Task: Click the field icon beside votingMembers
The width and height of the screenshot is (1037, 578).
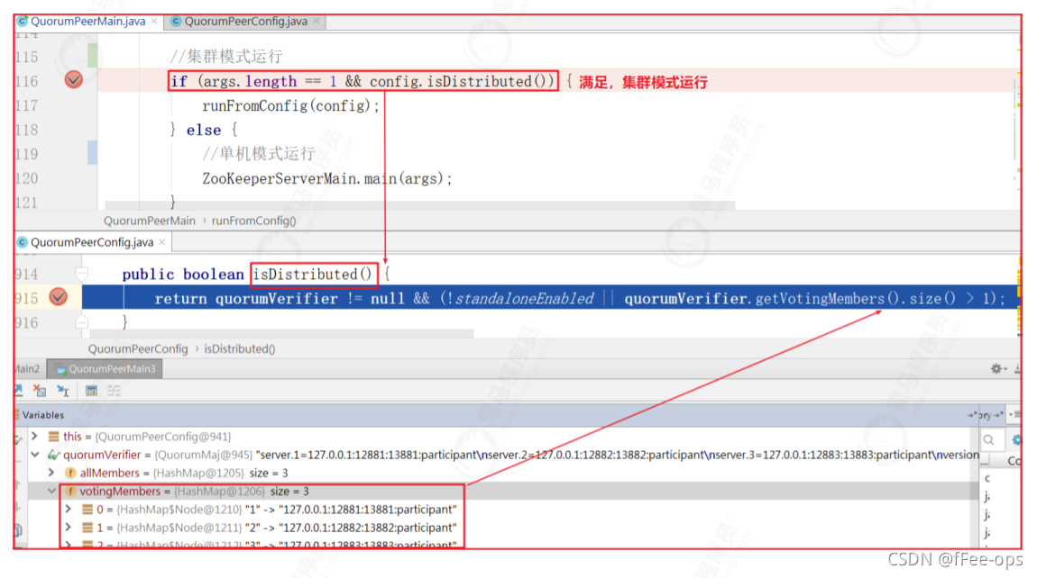Action: [x=70, y=492]
